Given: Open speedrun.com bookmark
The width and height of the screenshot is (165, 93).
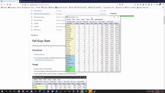Looking at the screenshot, I should pyautogui.click(x=120, y=7).
